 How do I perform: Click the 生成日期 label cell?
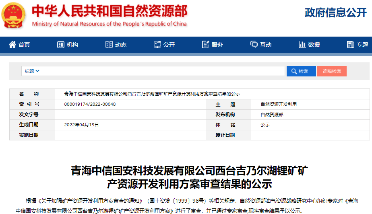32,125
